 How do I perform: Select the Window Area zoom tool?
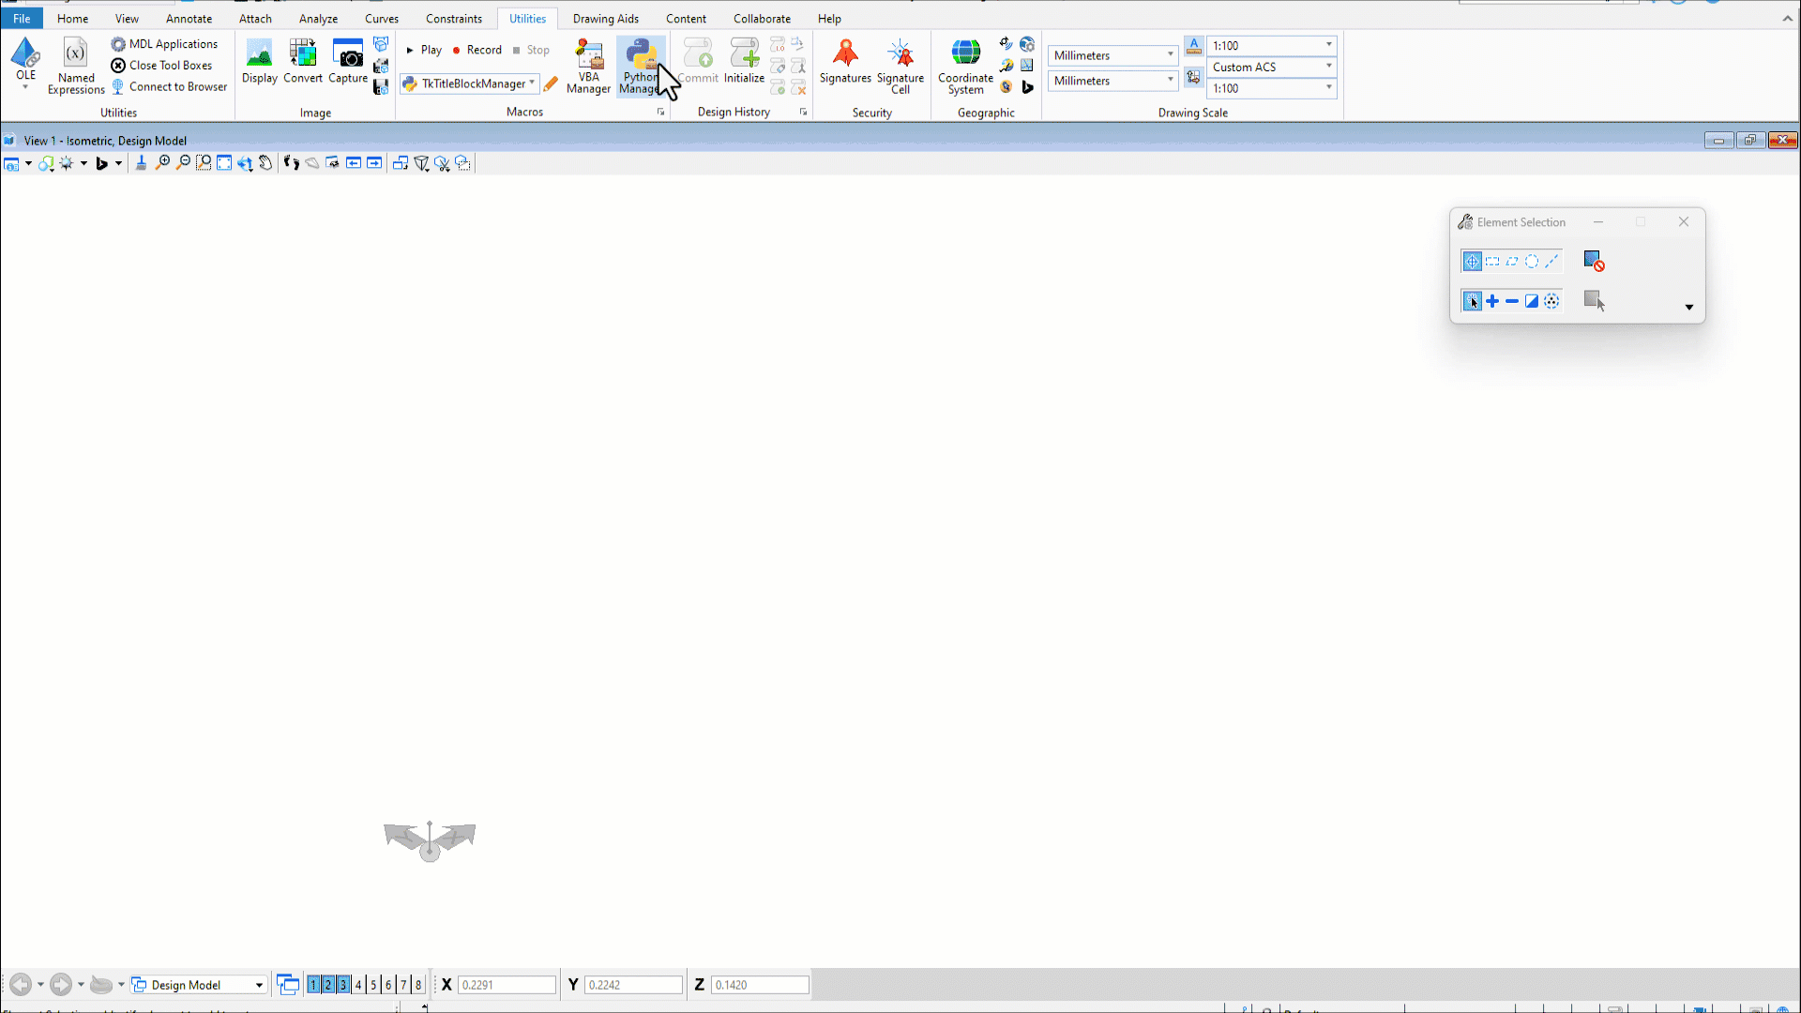204,163
